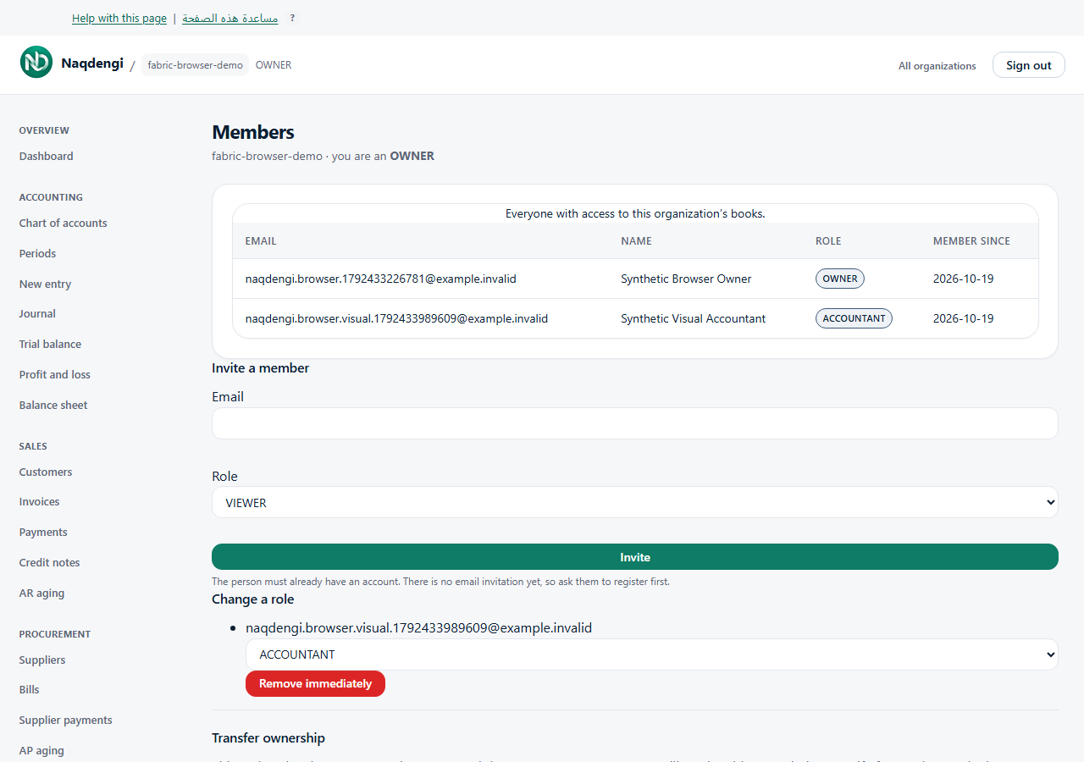Go to Credit notes
Image resolution: width=1084 pixels, height=762 pixels.
(x=50, y=563)
